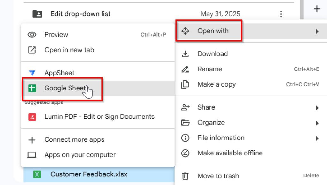
Task: Select Open in new tab
Action: [69, 50]
